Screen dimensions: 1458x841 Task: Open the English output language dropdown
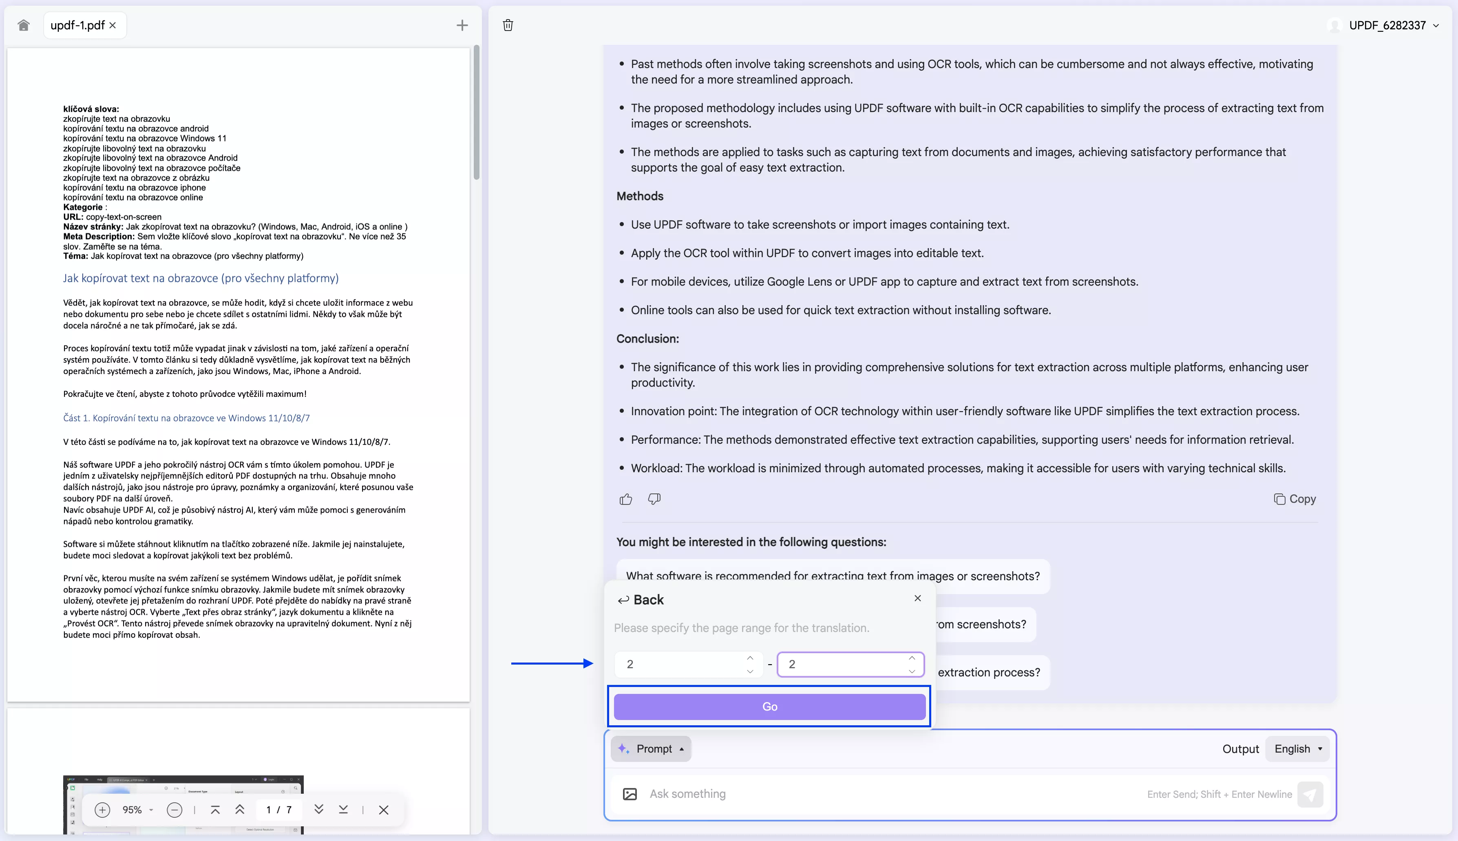[x=1297, y=748]
